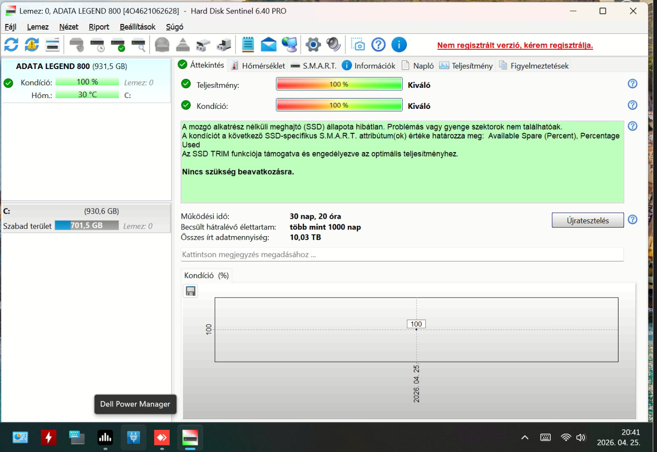Click the disk icon with green checkmark
The height and width of the screenshot is (452, 657).
point(118,45)
